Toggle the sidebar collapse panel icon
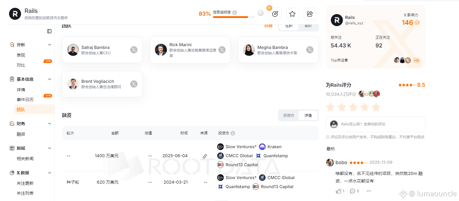 point(49,31)
